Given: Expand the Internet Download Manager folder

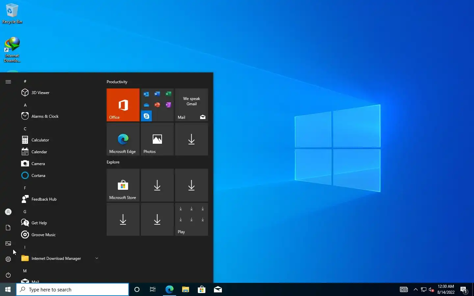Looking at the screenshot, I should pyautogui.click(x=59, y=259).
